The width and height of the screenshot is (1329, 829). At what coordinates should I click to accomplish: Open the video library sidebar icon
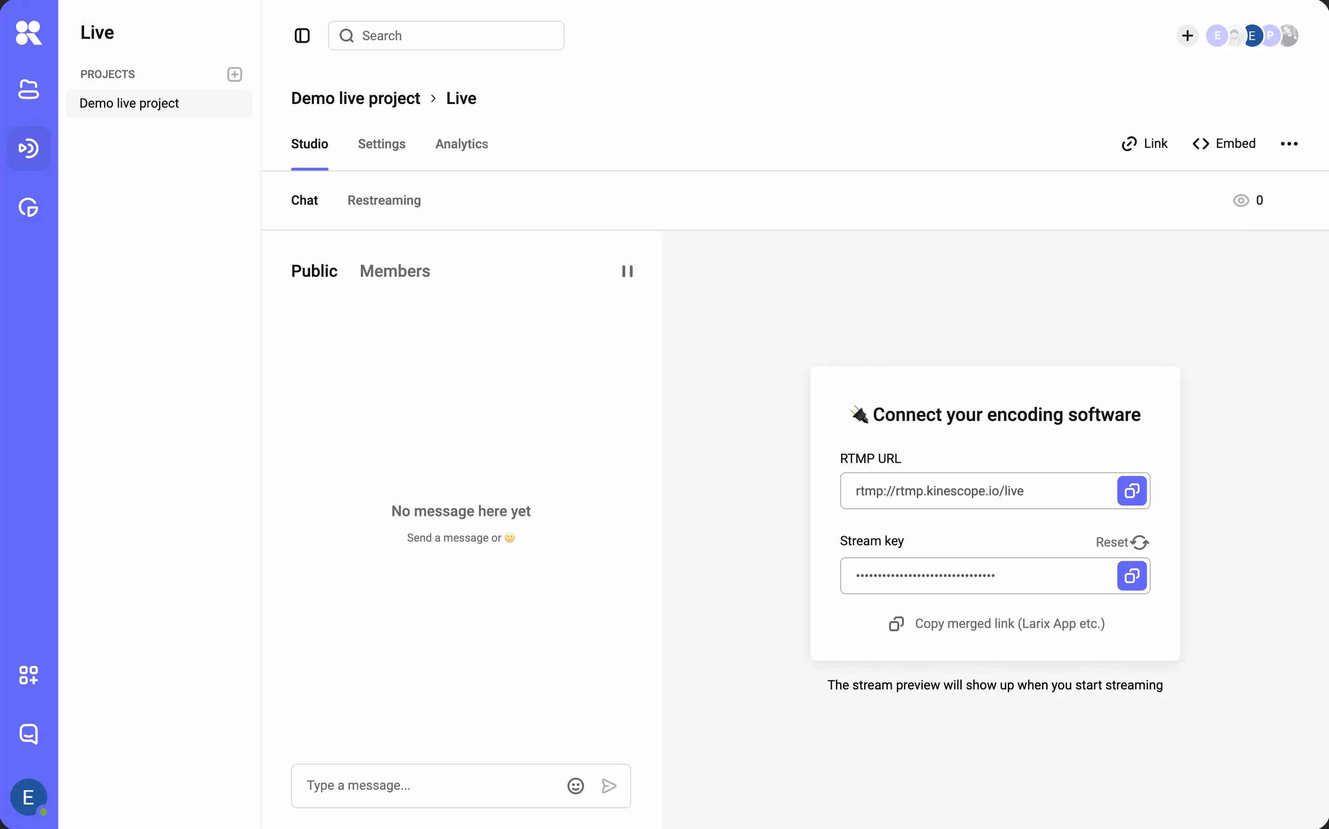tap(29, 89)
